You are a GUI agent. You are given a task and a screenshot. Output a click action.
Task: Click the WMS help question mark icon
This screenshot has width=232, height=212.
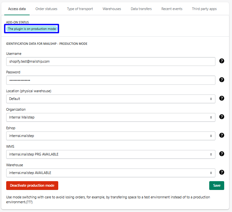[x=222, y=154]
